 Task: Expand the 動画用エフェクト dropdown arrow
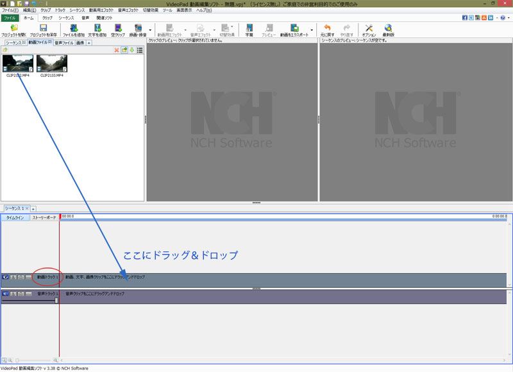click(185, 30)
